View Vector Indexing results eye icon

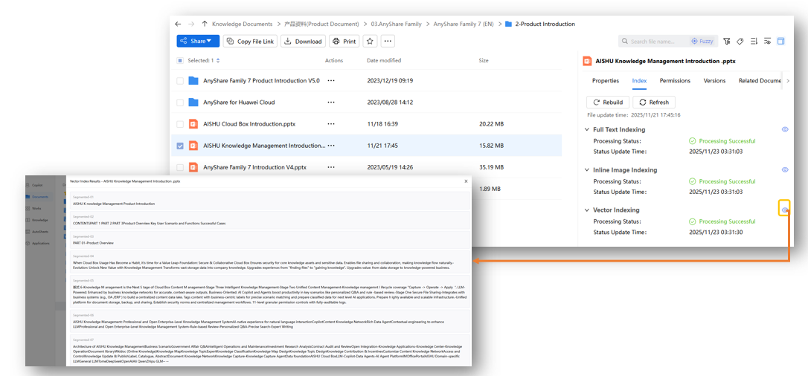(784, 210)
